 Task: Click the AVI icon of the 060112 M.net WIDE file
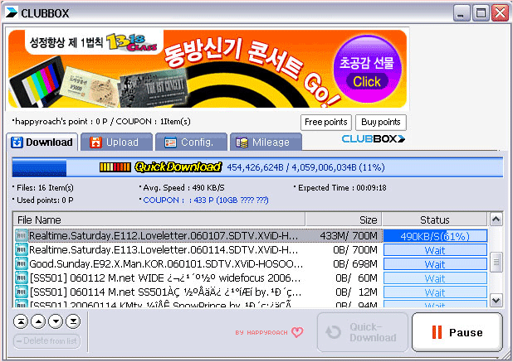(x=22, y=278)
